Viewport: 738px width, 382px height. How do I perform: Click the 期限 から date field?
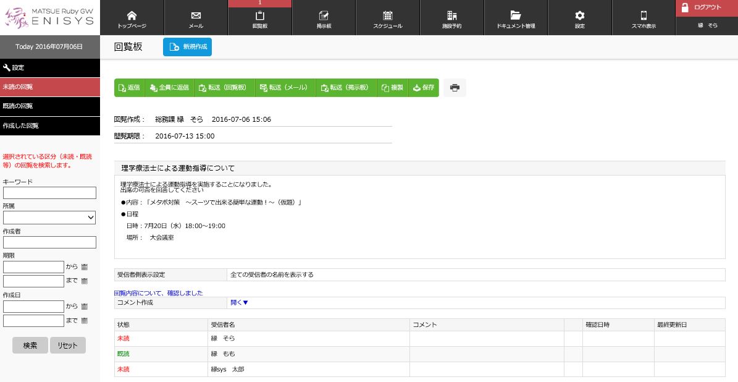pyautogui.click(x=33, y=267)
